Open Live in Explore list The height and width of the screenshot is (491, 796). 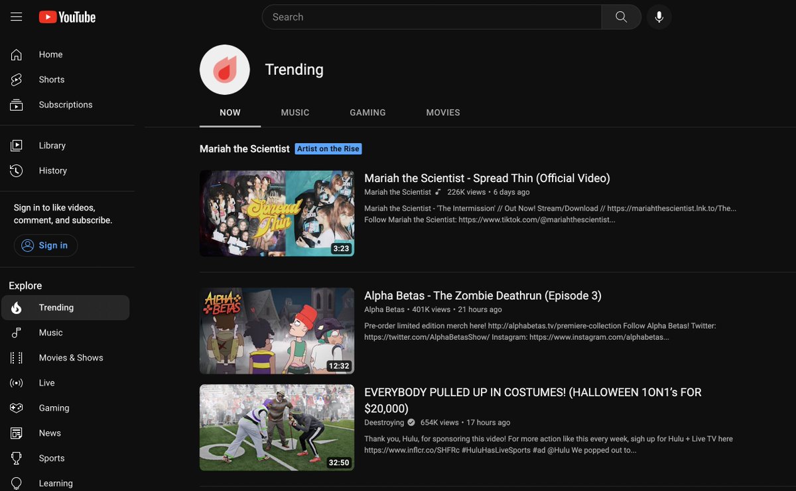coord(66,383)
